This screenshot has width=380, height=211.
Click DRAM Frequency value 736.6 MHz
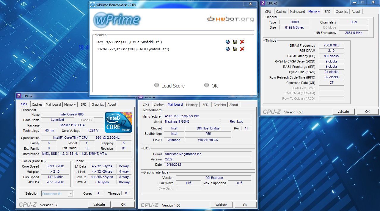(x=331, y=45)
